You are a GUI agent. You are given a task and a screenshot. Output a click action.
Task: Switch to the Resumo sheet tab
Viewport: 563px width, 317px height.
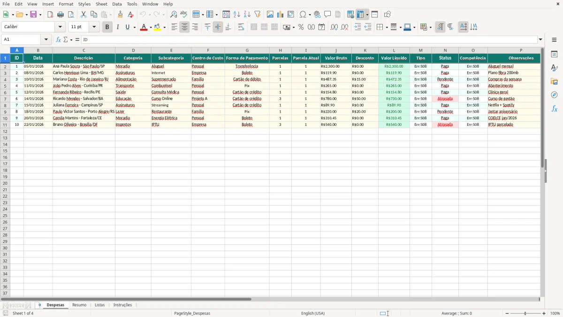click(x=79, y=305)
